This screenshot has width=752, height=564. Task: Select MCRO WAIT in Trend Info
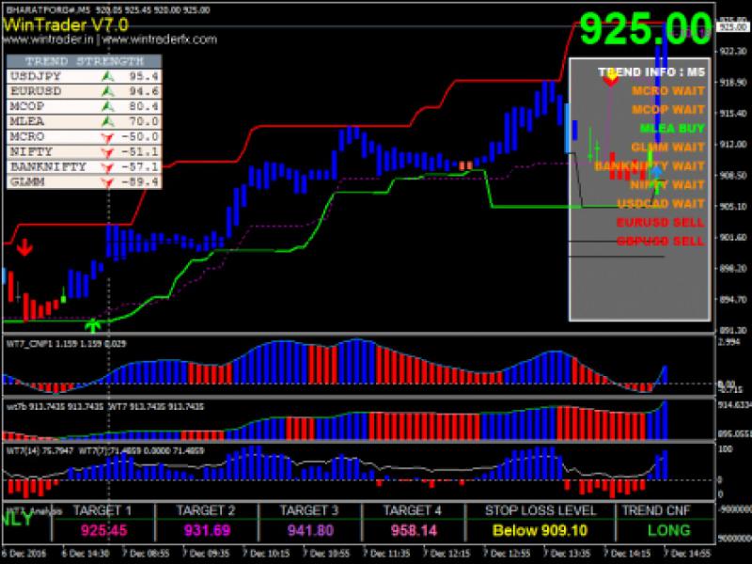(668, 90)
